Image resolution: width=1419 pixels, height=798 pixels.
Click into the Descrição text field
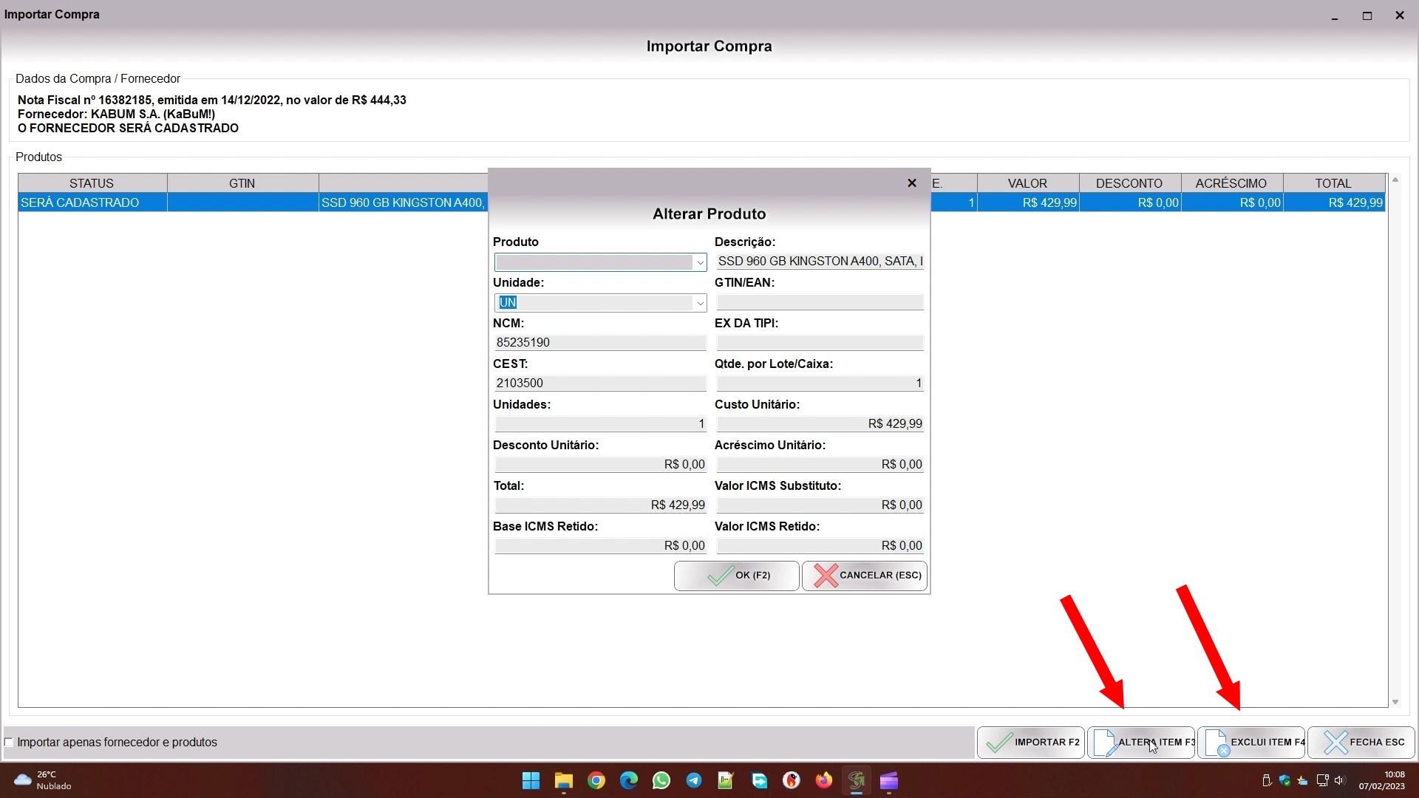(x=820, y=262)
